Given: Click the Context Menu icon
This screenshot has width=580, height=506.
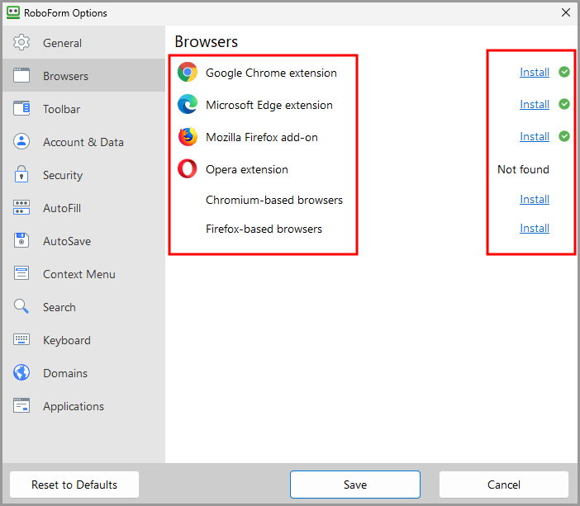Looking at the screenshot, I should [21, 273].
